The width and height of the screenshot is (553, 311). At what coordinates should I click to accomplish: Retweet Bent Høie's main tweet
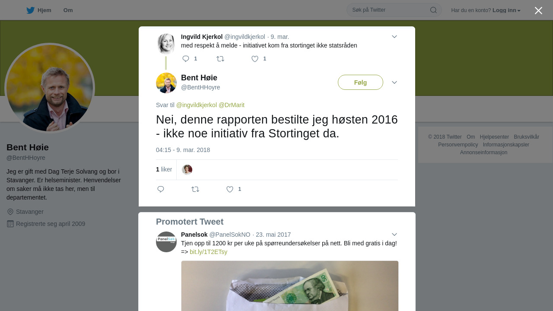click(195, 189)
